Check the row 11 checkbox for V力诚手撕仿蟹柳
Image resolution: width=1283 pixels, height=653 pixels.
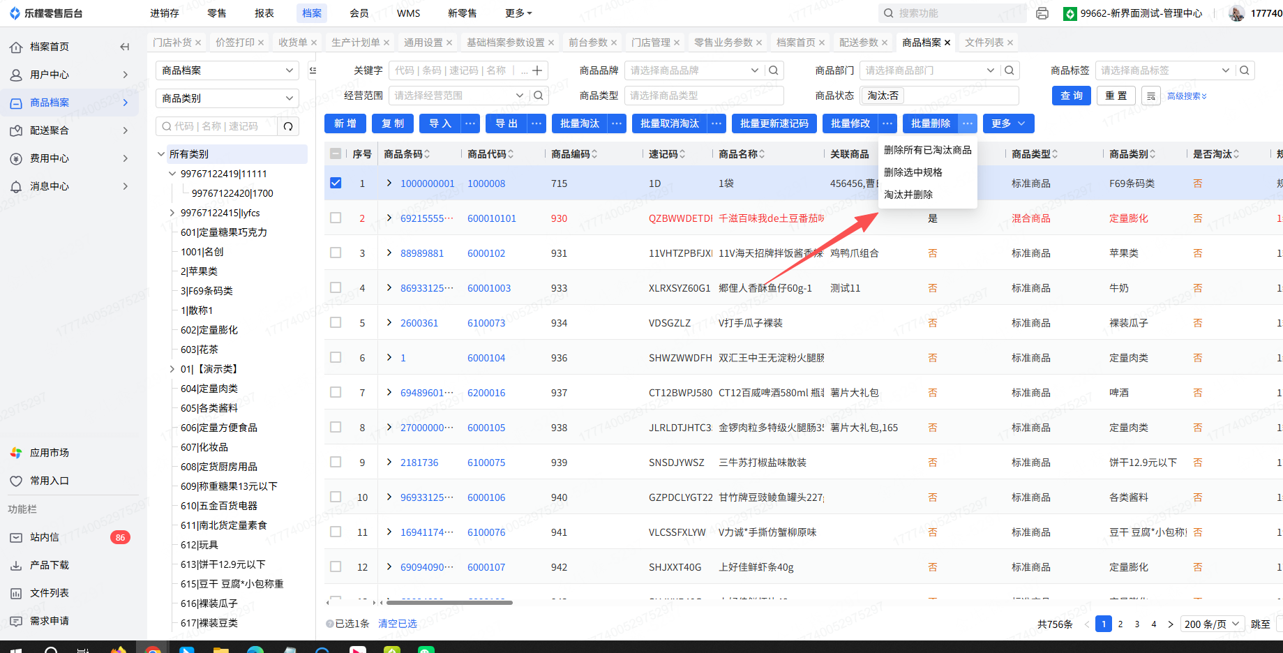coord(336,532)
